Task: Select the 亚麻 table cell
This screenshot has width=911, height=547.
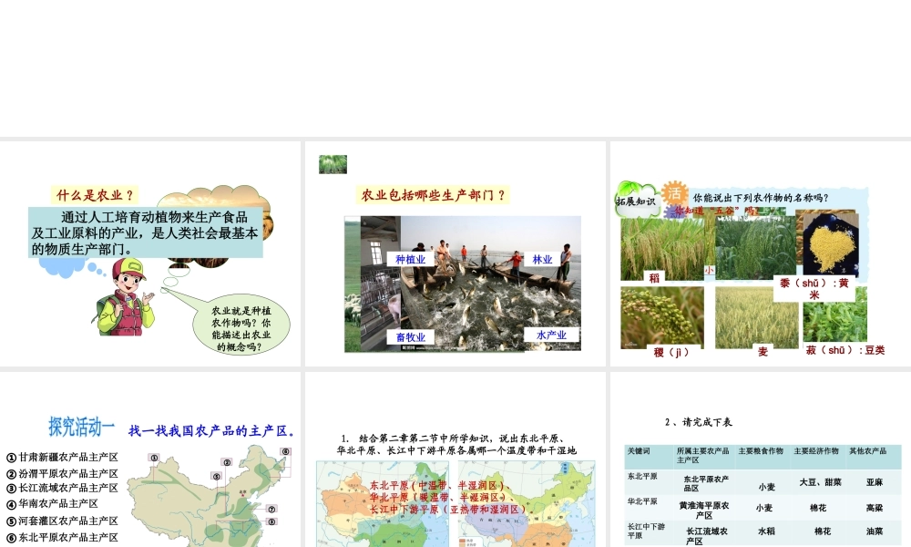Action: tap(875, 482)
